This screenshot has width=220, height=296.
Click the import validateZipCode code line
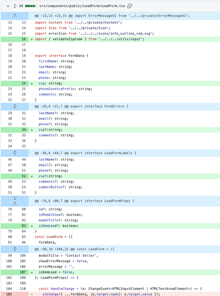pyautogui.click(x=89, y=39)
